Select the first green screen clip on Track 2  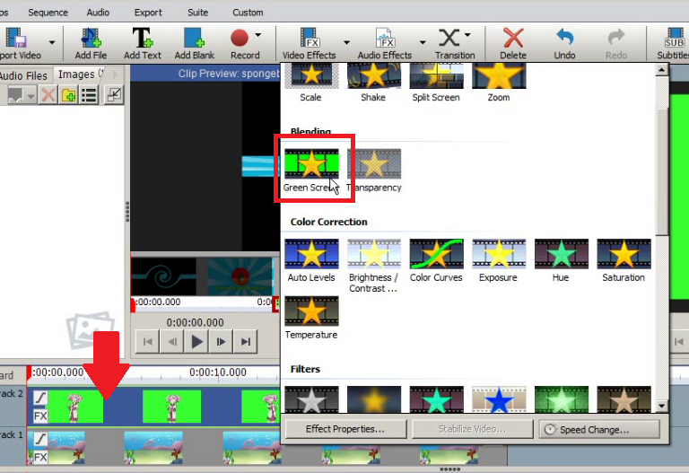pyautogui.click(x=75, y=407)
